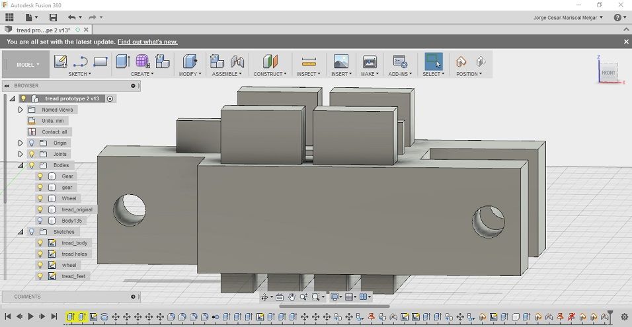Activate tread prototype 2 v13 radio button

(x=110, y=98)
